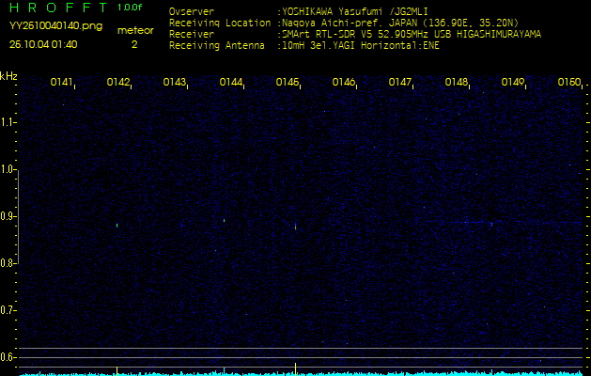Click the 0.9 kHz axis label
Viewport: 591px width, 376px height.
coord(7,216)
